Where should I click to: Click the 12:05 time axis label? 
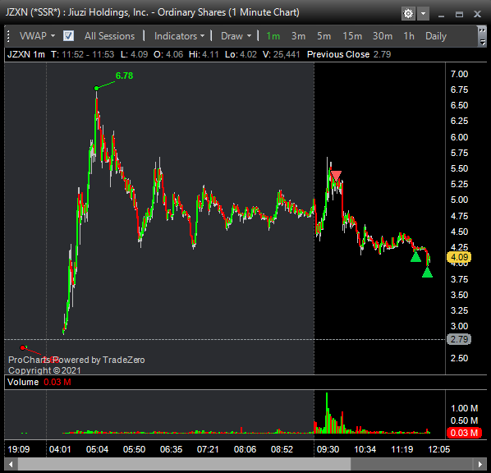(x=438, y=449)
